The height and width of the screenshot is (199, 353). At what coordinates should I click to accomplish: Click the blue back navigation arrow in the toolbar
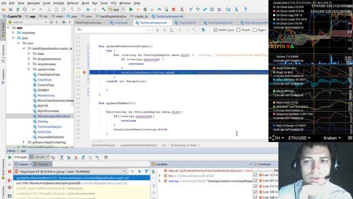coord(88,9)
